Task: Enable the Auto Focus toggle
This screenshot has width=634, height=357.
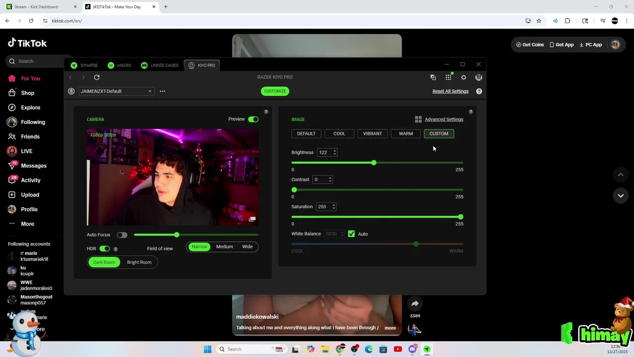Action: [122, 235]
